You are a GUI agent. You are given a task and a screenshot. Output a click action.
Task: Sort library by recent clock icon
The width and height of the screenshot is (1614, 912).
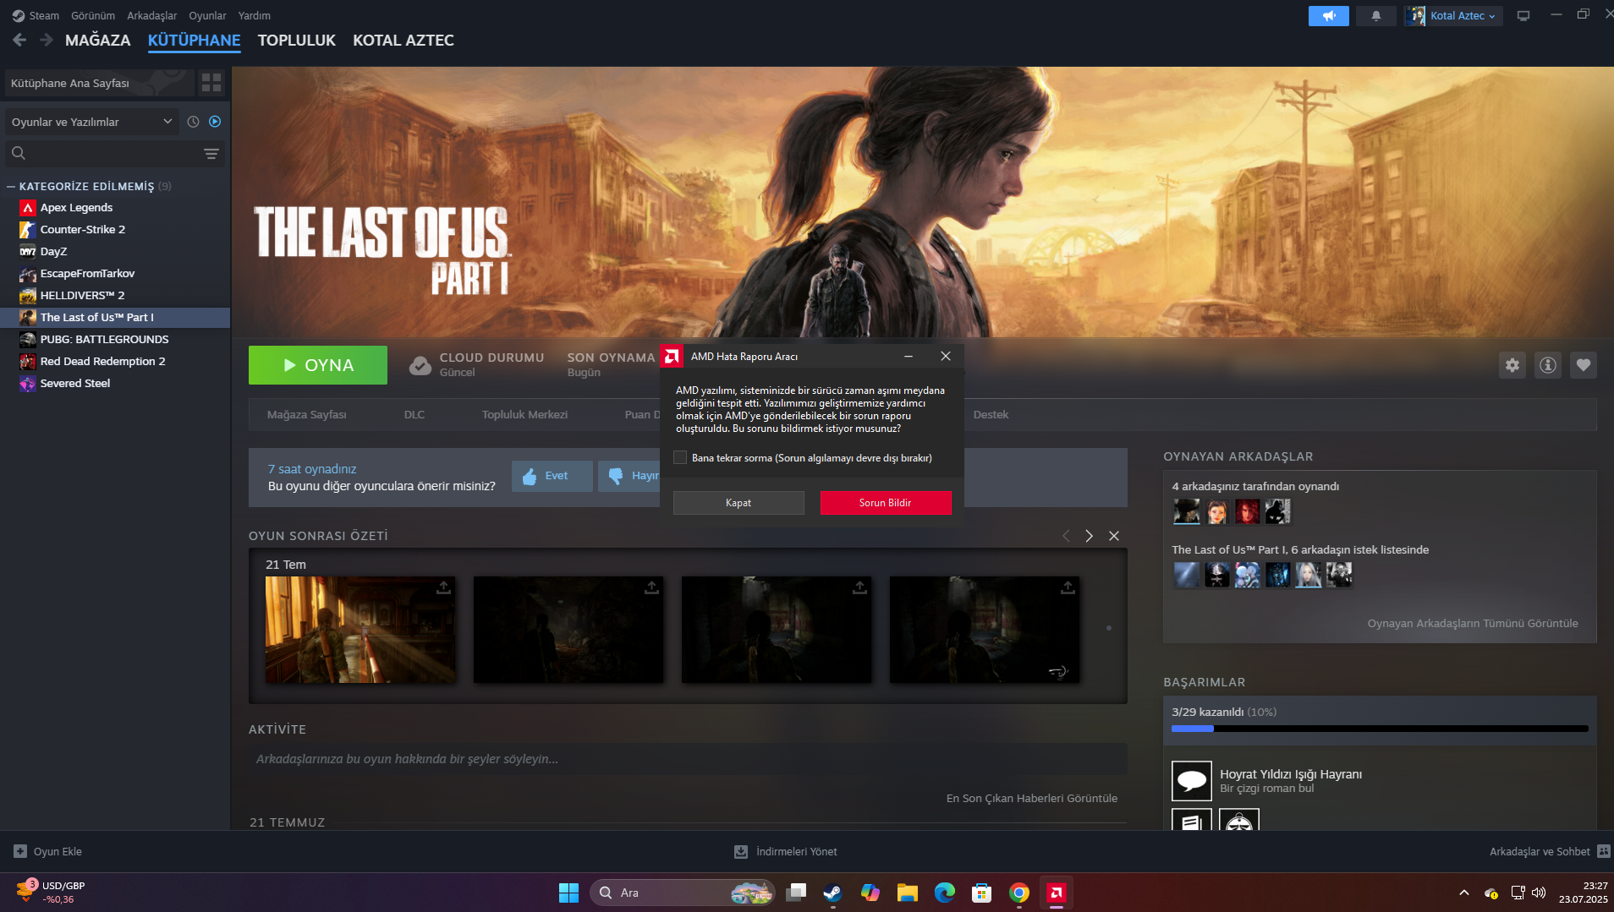193,122
